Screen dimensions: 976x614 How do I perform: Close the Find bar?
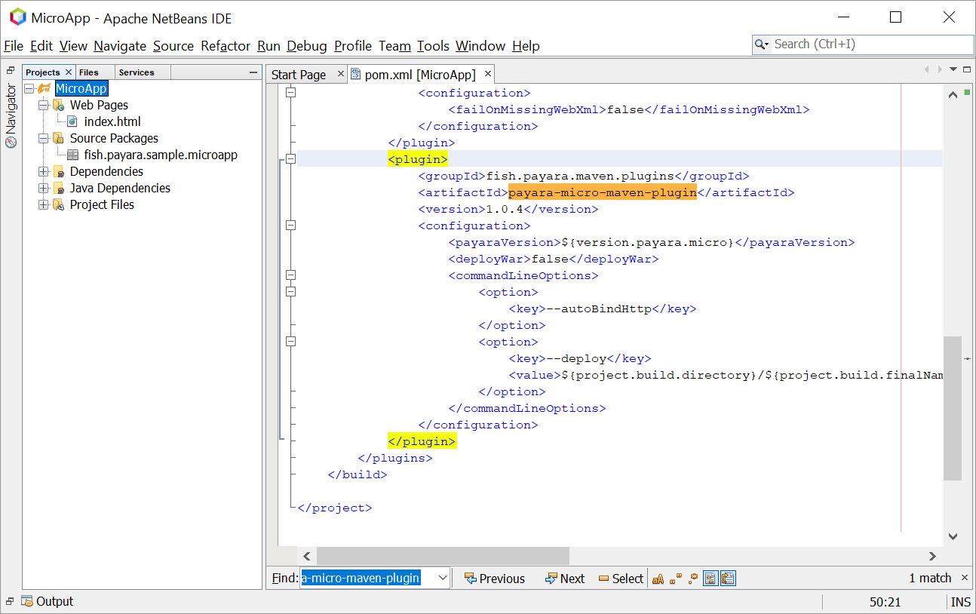(x=965, y=578)
